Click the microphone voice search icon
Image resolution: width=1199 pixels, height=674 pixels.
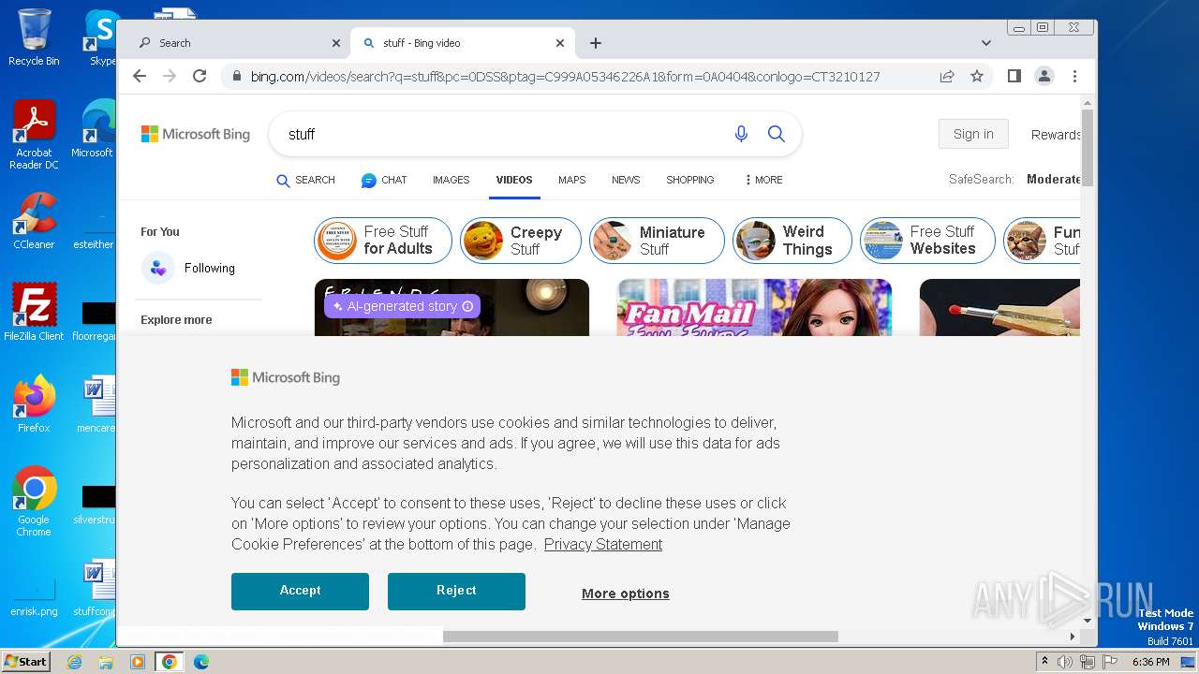point(741,134)
